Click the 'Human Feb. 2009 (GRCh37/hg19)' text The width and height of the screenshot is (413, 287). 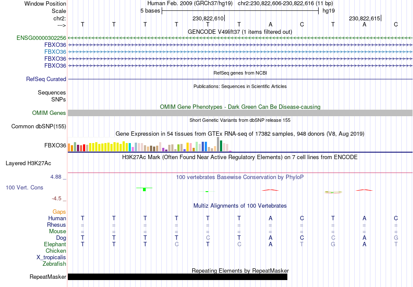tap(190, 3)
